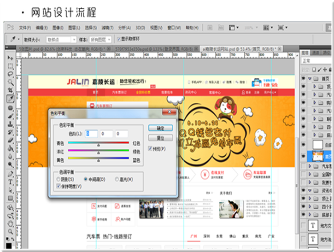Open the 文件(F) menu

(25, 28)
